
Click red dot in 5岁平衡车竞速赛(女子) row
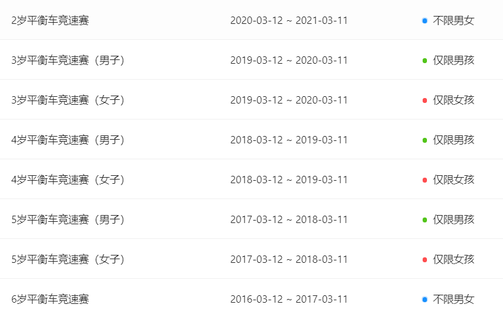(424, 260)
